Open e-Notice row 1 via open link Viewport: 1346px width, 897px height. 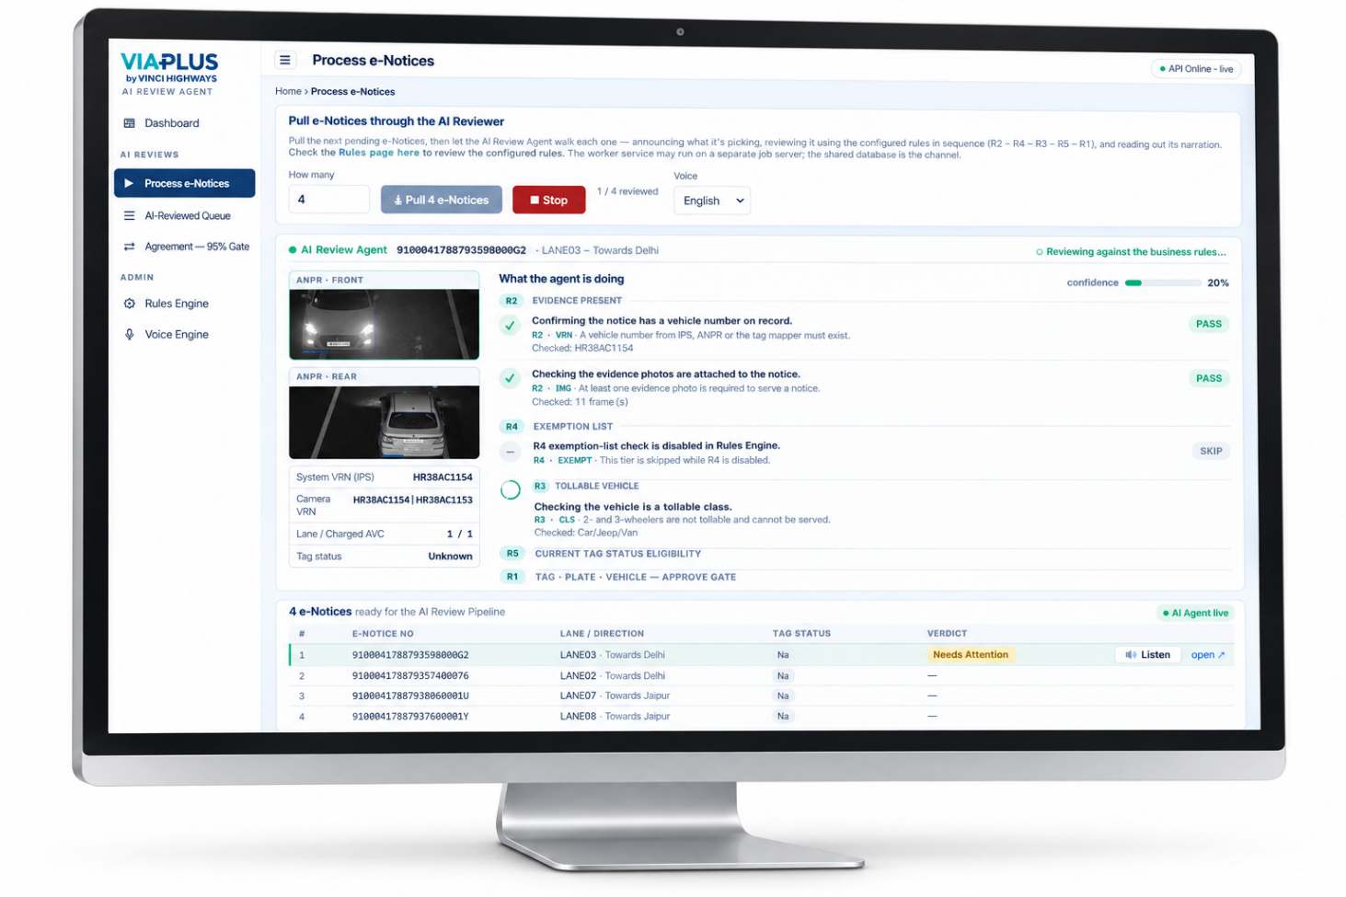pos(1207,655)
